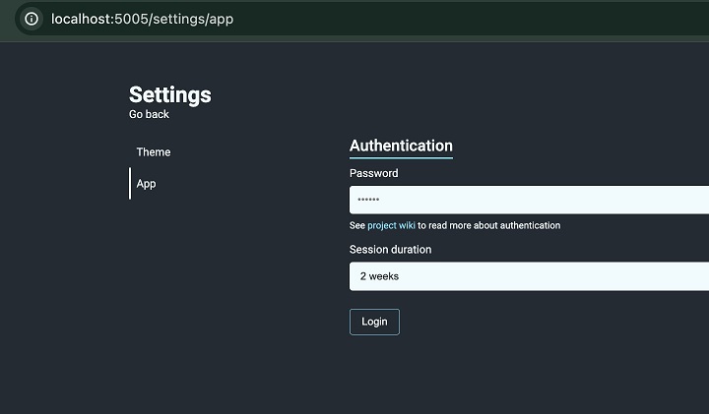Screen dimensions: 709x414
Task: Click the Password field label
Action: click(x=374, y=173)
